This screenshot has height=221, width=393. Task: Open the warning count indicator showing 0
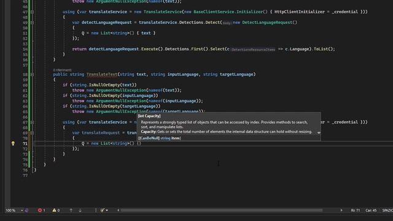coord(56,210)
